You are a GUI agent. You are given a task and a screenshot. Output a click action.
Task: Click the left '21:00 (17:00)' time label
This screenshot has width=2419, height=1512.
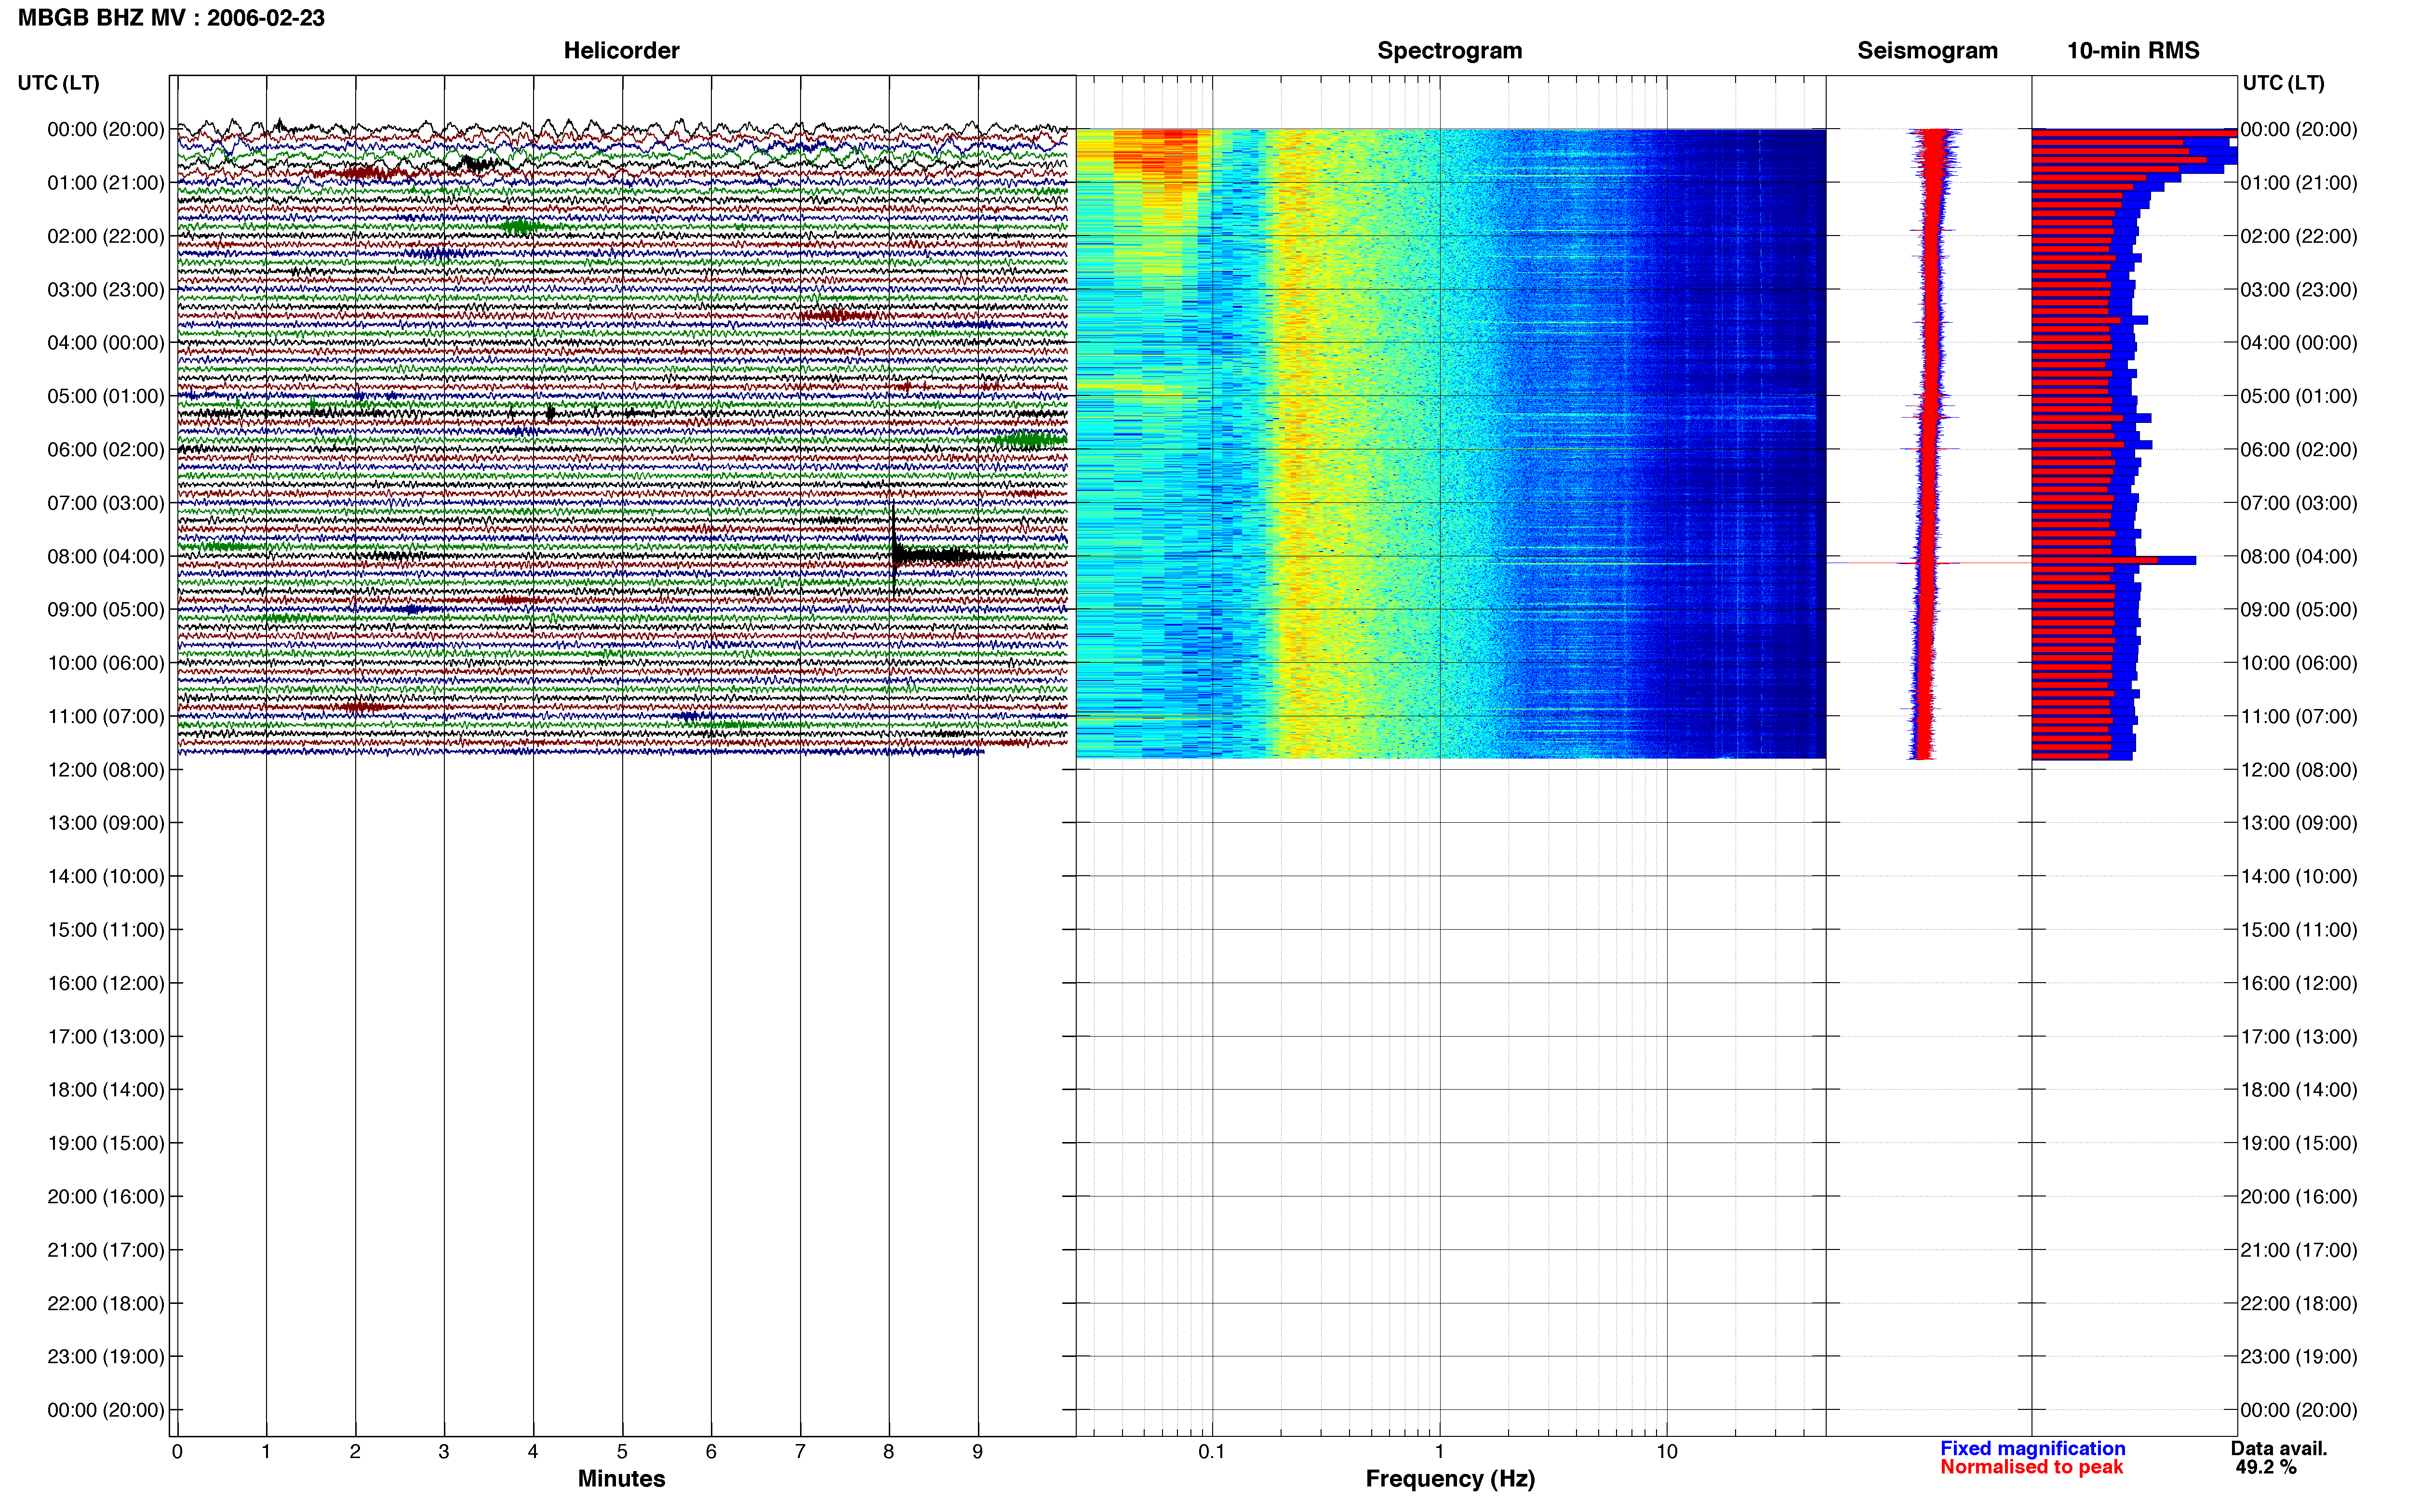(106, 1250)
